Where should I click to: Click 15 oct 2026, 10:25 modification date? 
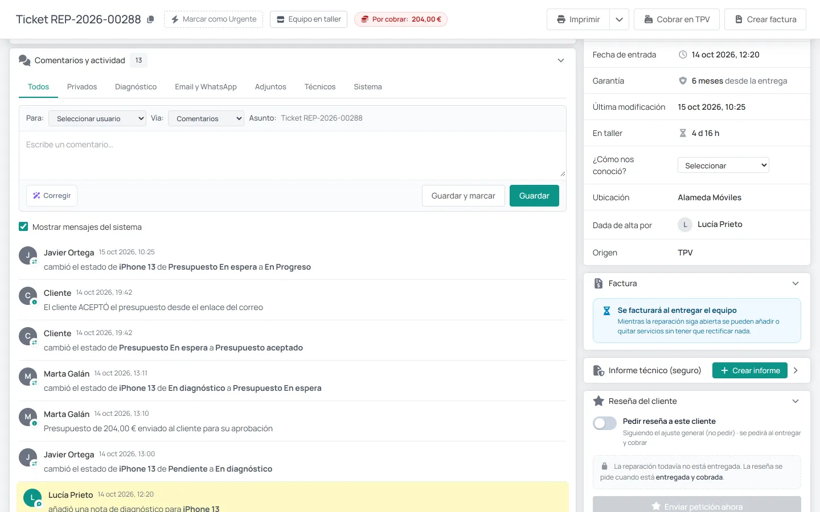712,107
